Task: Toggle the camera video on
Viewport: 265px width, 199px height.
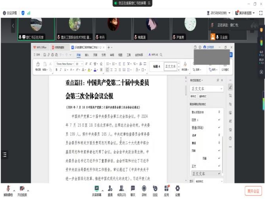Action: coord(22,189)
